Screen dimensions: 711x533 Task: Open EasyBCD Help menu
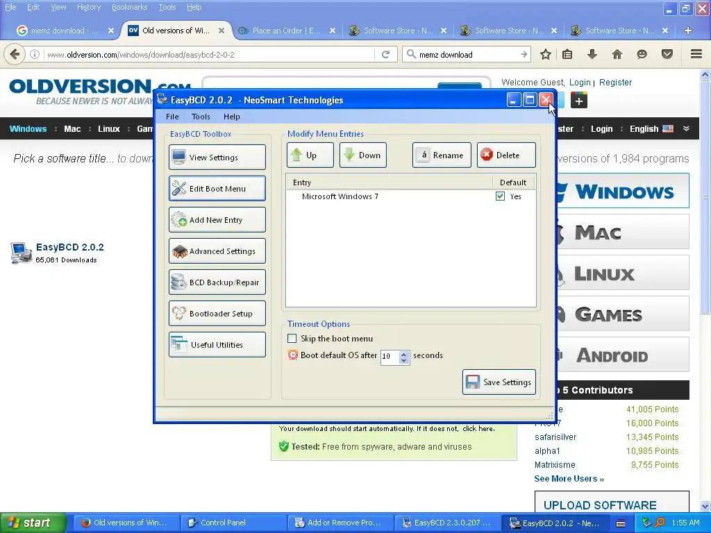tap(232, 117)
